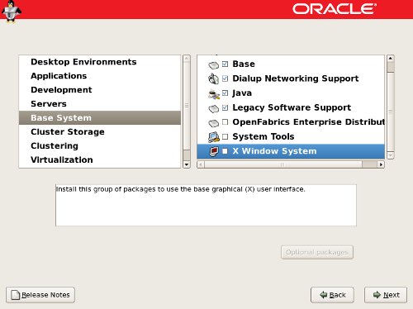The height and width of the screenshot is (309, 413).
Task: Select the Servers category
Action: (x=100, y=104)
